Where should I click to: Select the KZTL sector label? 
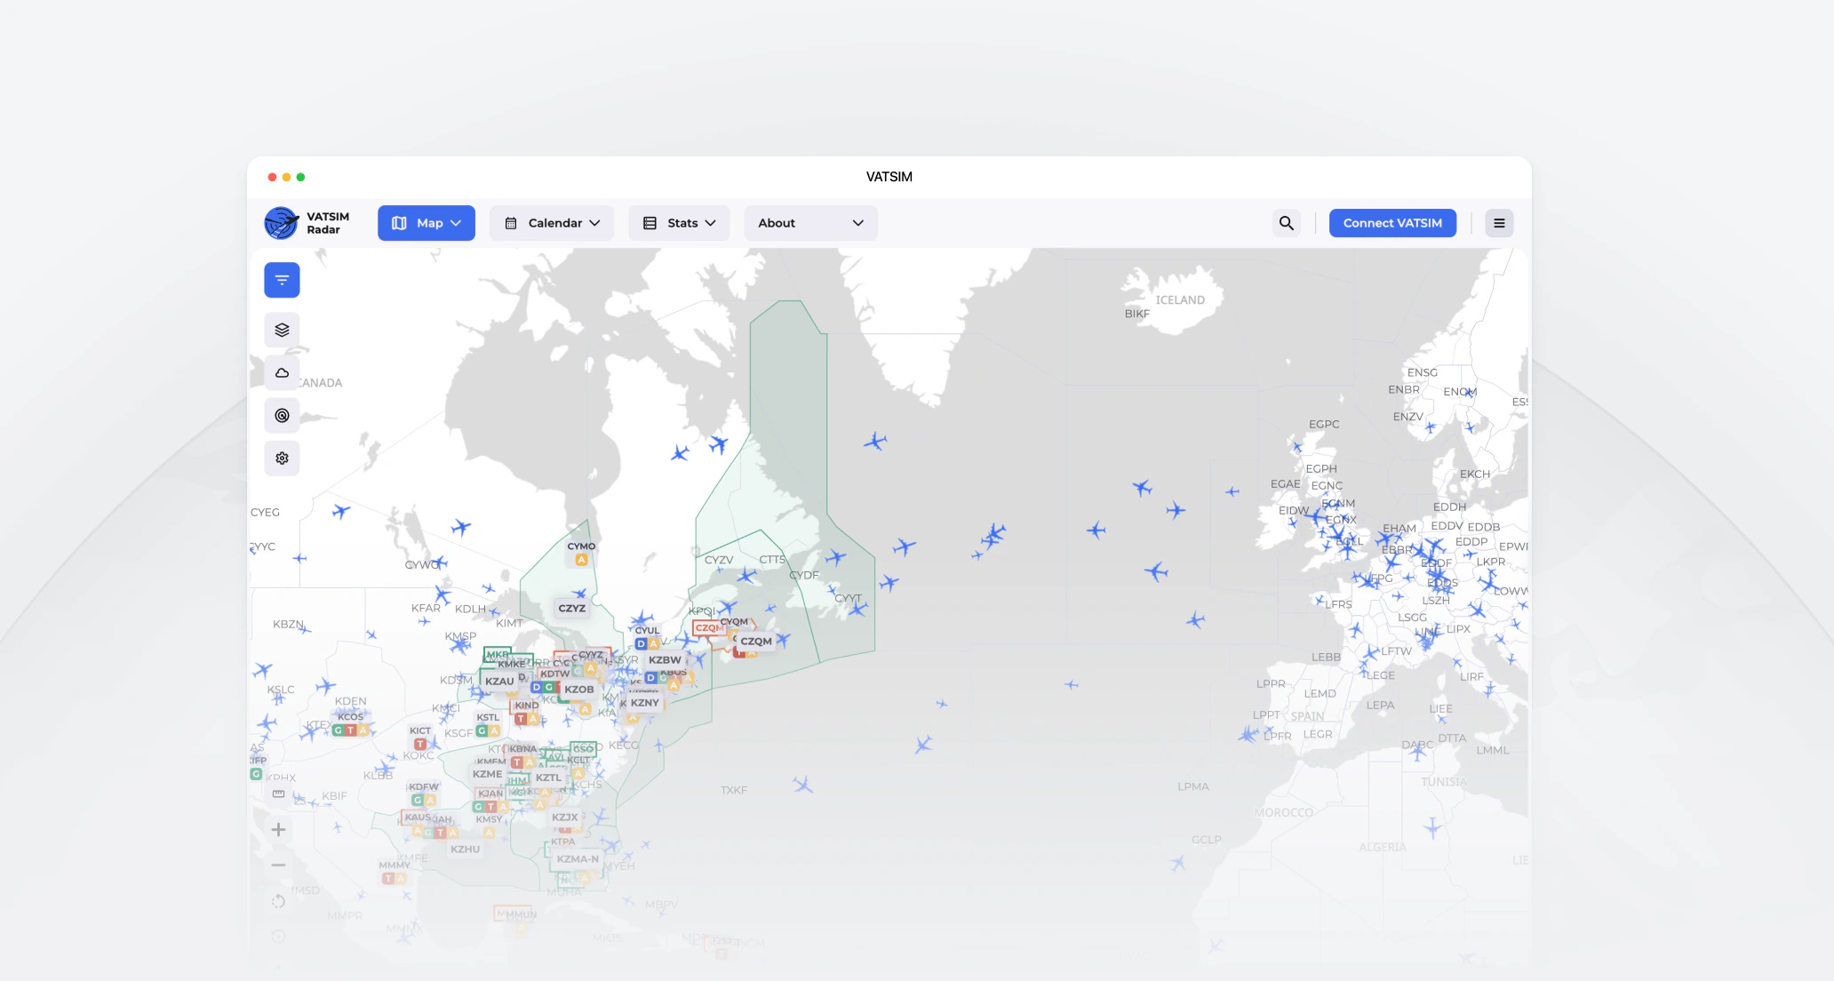coord(548,778)
